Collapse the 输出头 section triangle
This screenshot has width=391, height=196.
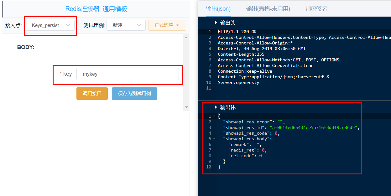(x=216, y=23)
